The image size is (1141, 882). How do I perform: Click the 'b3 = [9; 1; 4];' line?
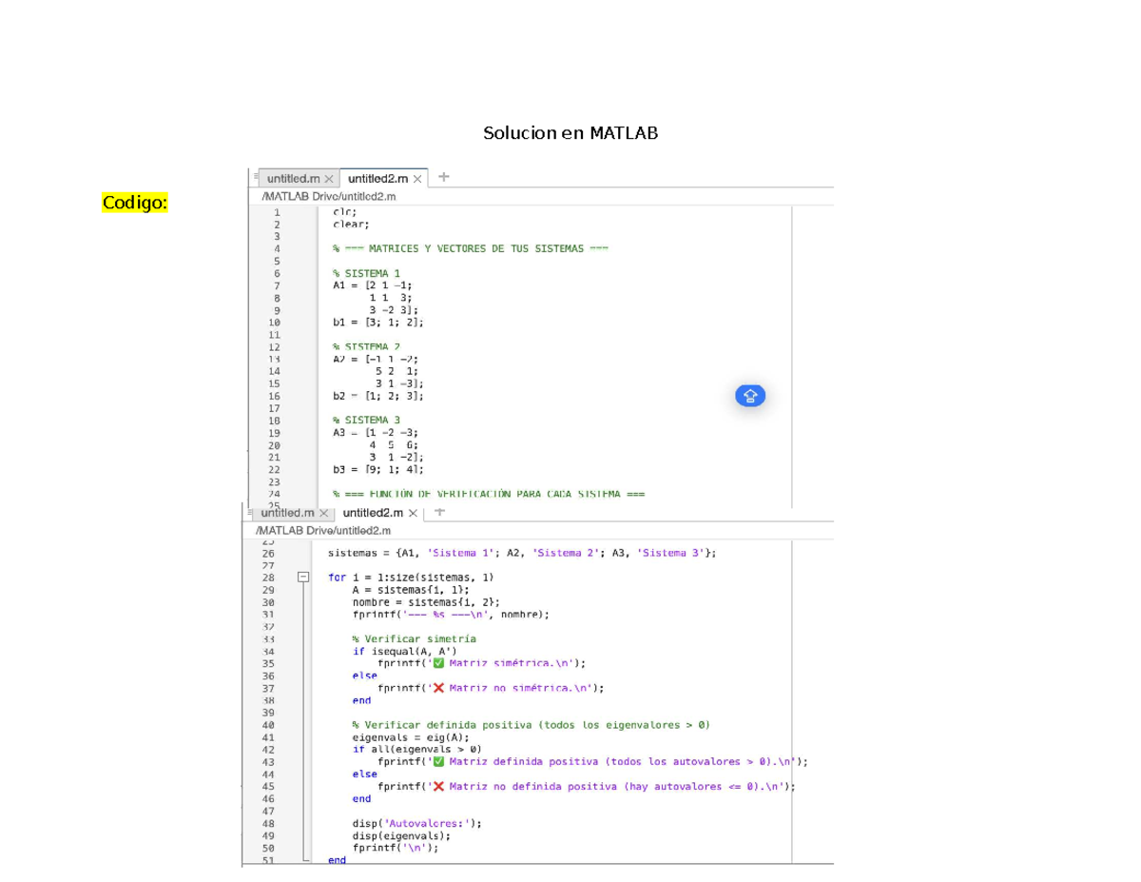click(x=378, y=469)
